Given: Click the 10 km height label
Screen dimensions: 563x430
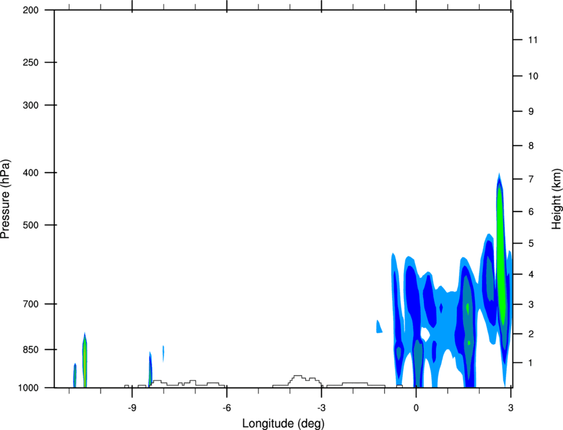Looking at the screenshot, I should [x=533, y=76].
